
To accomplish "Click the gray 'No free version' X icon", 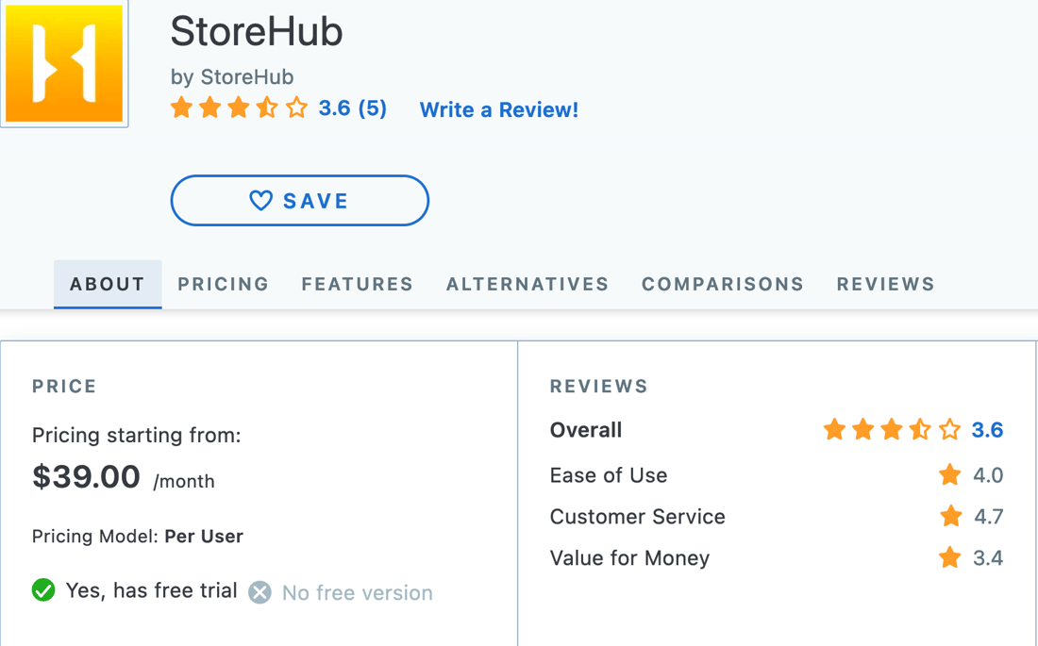I will (x=259, y=592).
